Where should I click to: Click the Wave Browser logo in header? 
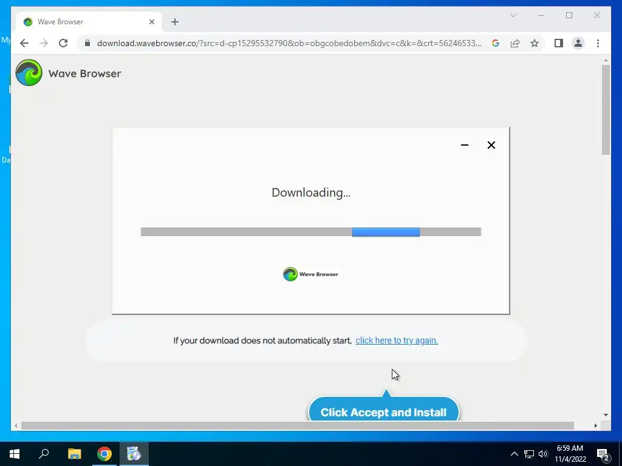click(29, 73)
